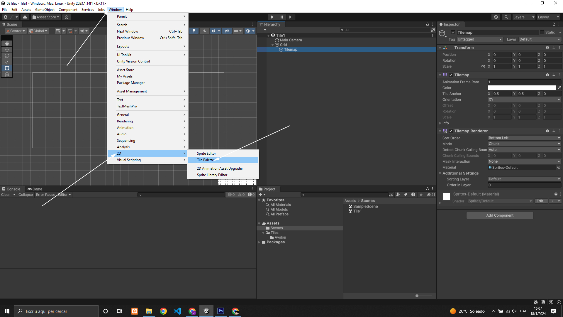This screenshot has width=563, height=317.
Task: Select the Hand view tool
Action: point(7,43)
